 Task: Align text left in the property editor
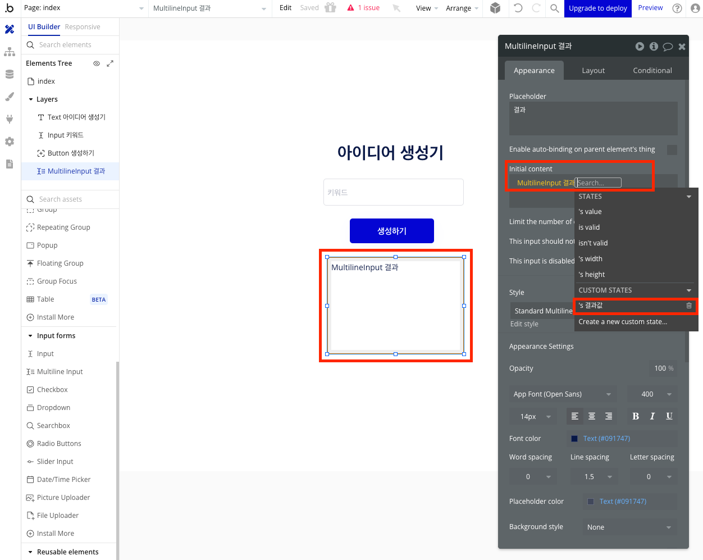coord(574,416)
